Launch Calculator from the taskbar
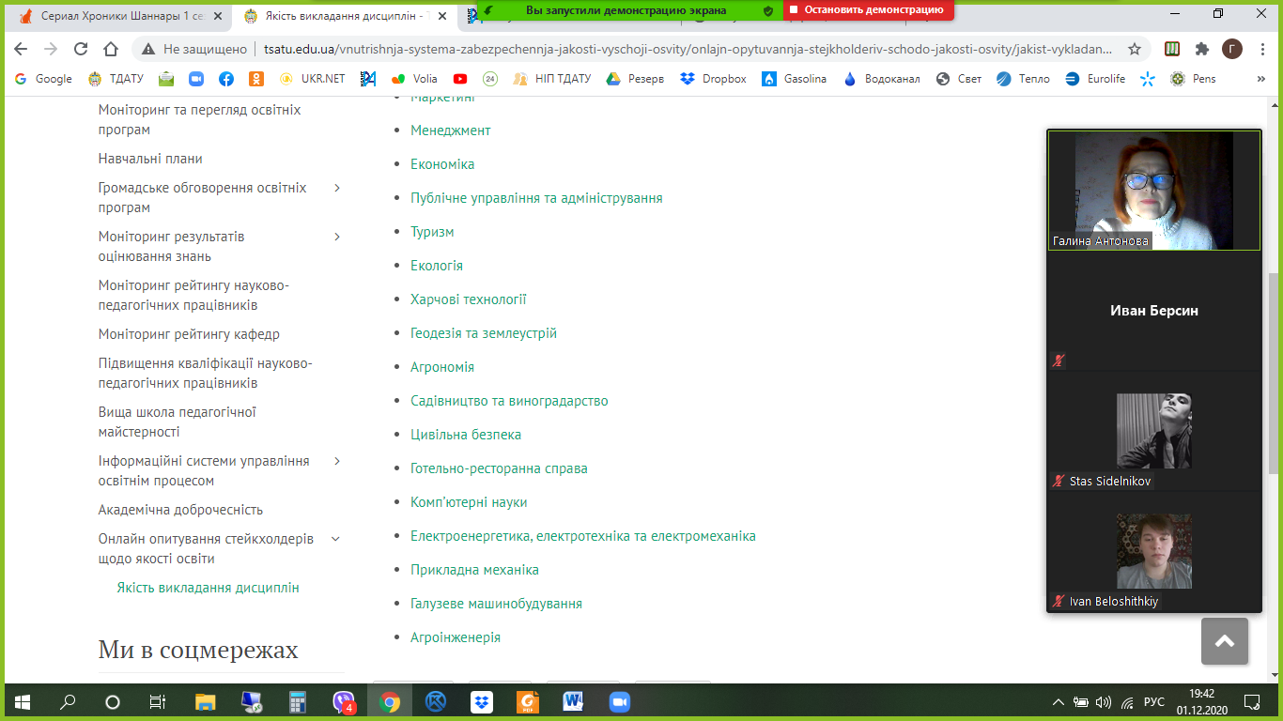 (298, 702)
